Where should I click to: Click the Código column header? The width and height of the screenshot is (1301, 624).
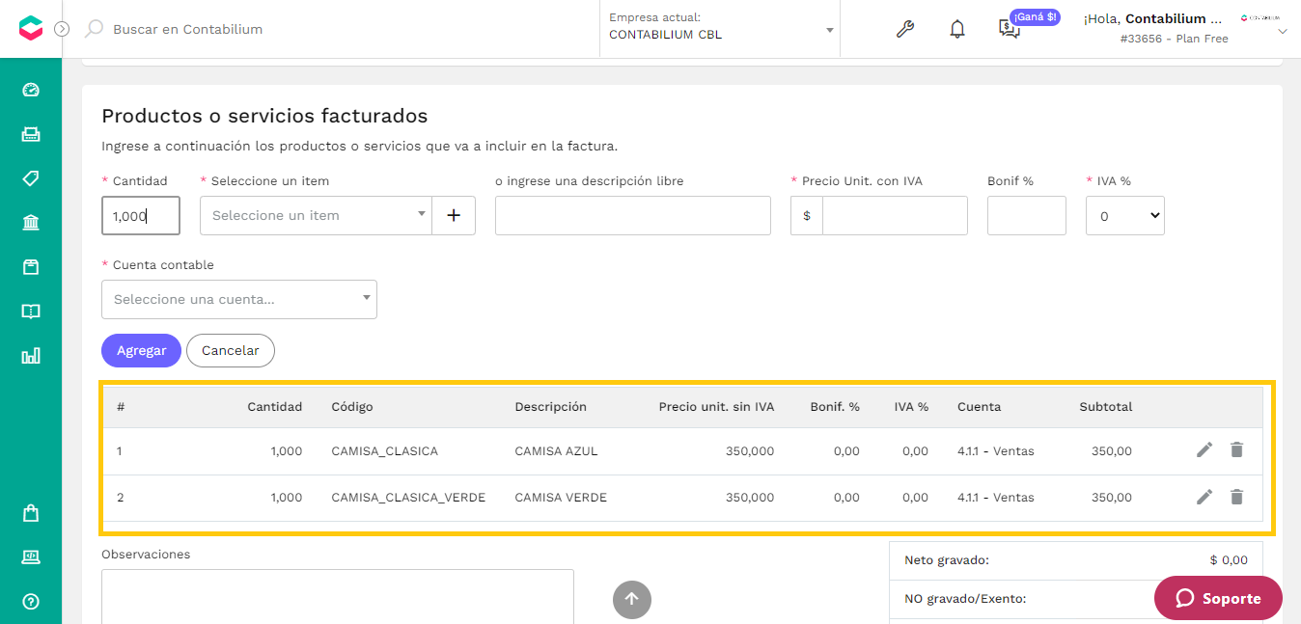(352, 407)
